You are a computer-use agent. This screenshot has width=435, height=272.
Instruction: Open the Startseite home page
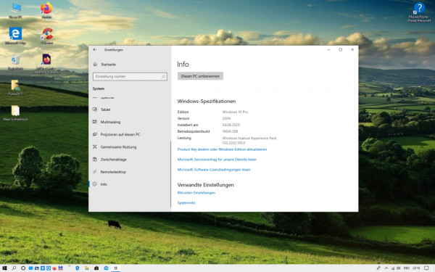point(108,65)
